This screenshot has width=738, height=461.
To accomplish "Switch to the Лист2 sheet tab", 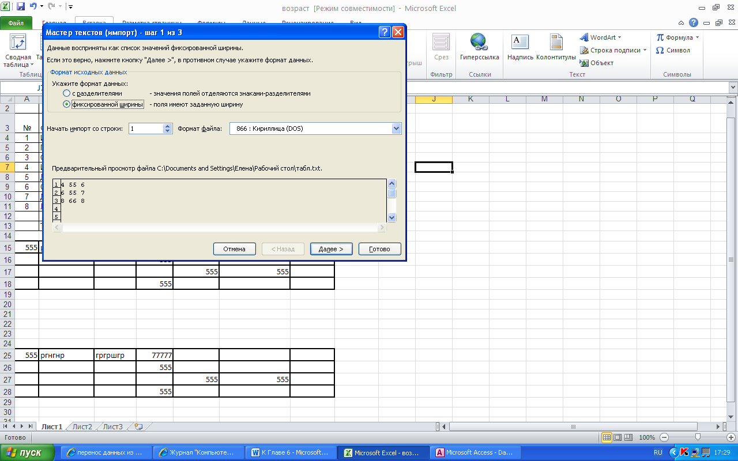I will [82, 426].
